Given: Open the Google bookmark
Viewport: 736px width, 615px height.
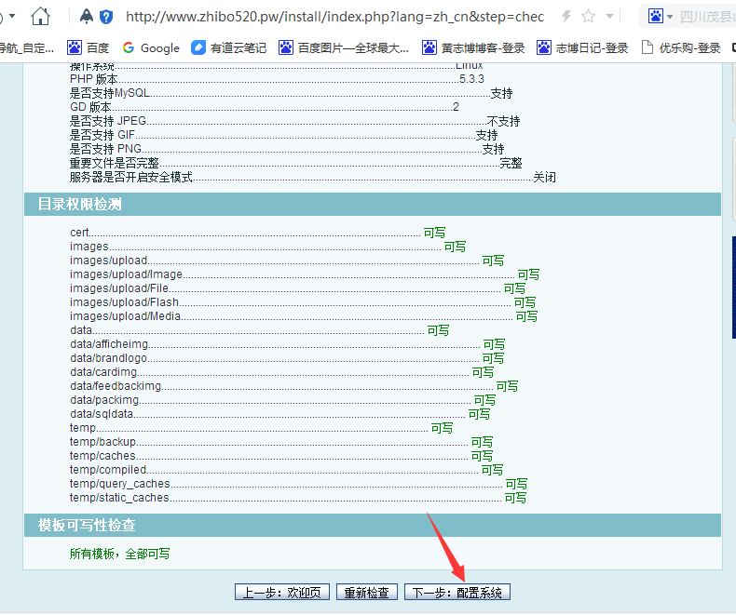Looking at the screenshot, I should pos(151,47).
